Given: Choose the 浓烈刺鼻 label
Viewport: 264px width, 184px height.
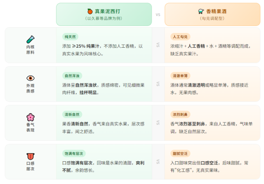Looking at the screenshot, I should tap(180, 114).
